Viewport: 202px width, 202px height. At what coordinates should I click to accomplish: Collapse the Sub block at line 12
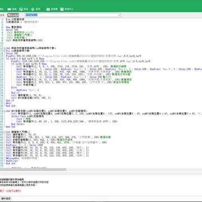(5, 48)
